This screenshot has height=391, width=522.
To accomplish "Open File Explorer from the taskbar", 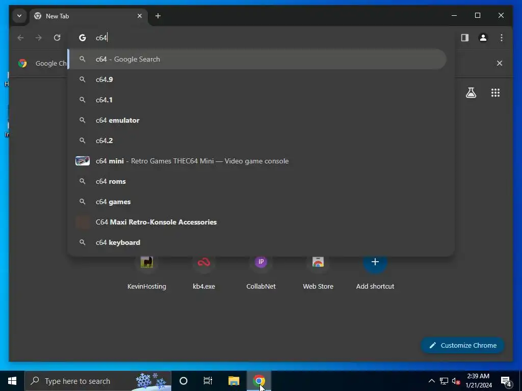I will point(233,381).
